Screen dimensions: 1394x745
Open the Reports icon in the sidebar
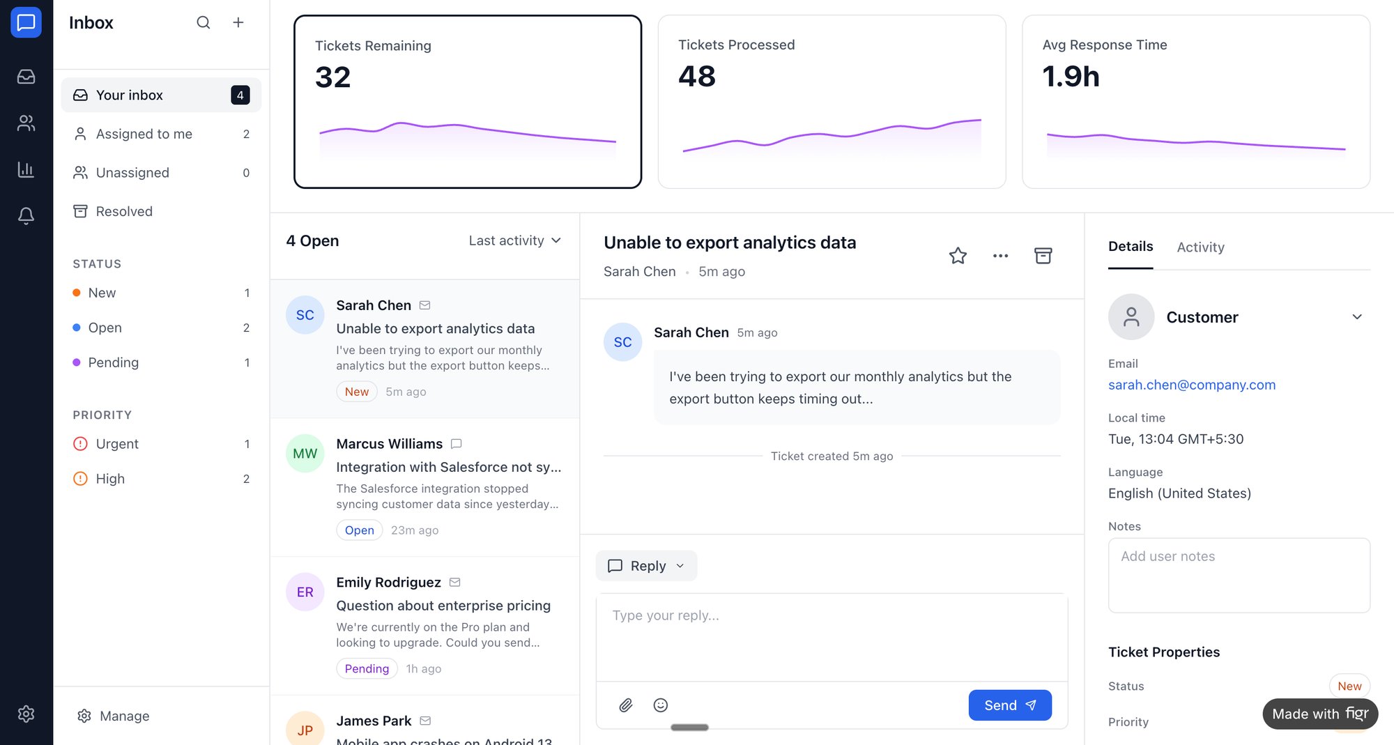pos(26,169)
